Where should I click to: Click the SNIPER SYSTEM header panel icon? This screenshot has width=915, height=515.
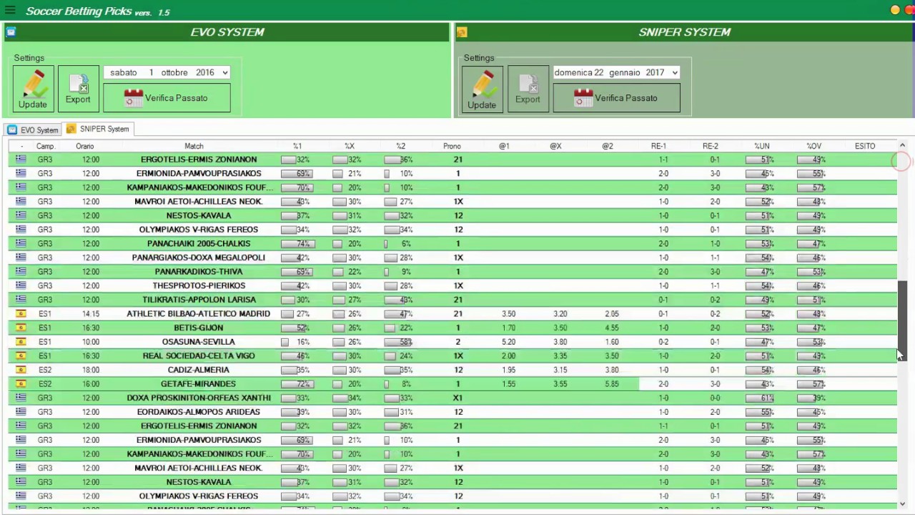pos(462,31)
